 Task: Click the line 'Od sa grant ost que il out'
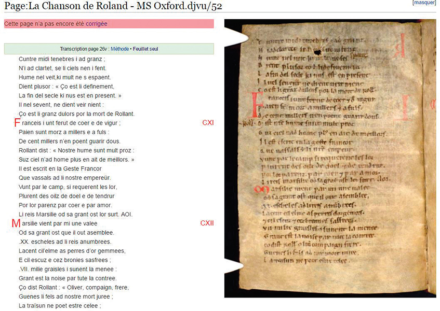66,233
